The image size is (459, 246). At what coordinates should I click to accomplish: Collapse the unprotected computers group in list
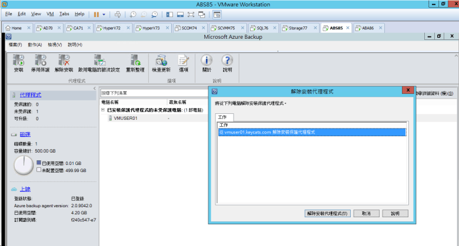[102, 110]
